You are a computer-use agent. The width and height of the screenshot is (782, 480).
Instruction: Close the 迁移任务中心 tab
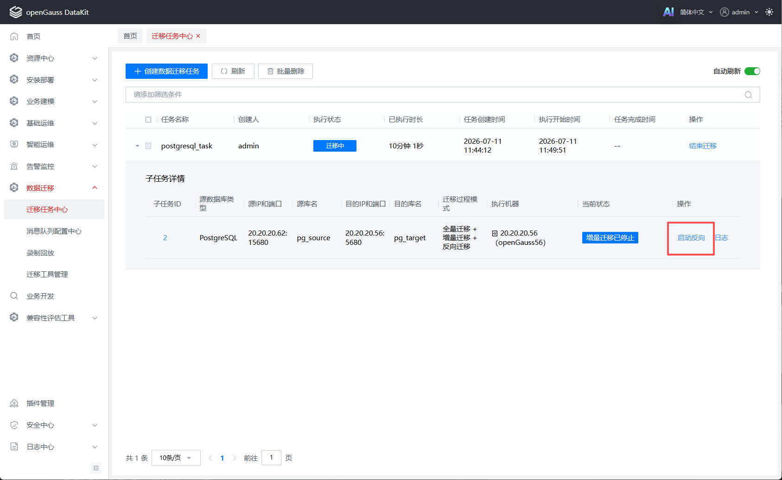pyautogui.click(x=198, y=36)
